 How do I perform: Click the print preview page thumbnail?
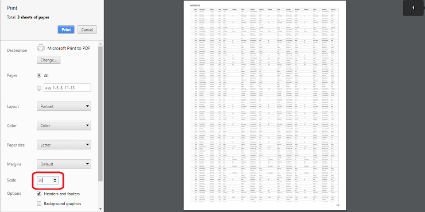265,106
